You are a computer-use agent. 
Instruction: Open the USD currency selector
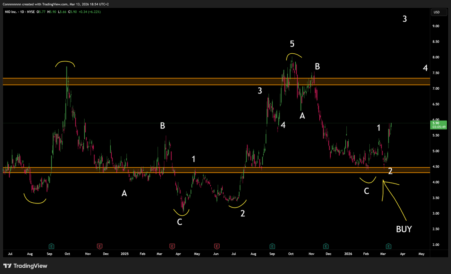click(439, 12)
